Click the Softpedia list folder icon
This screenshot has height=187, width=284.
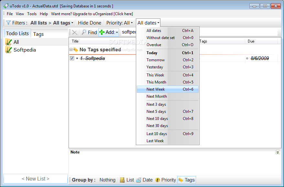pos(8,50)
